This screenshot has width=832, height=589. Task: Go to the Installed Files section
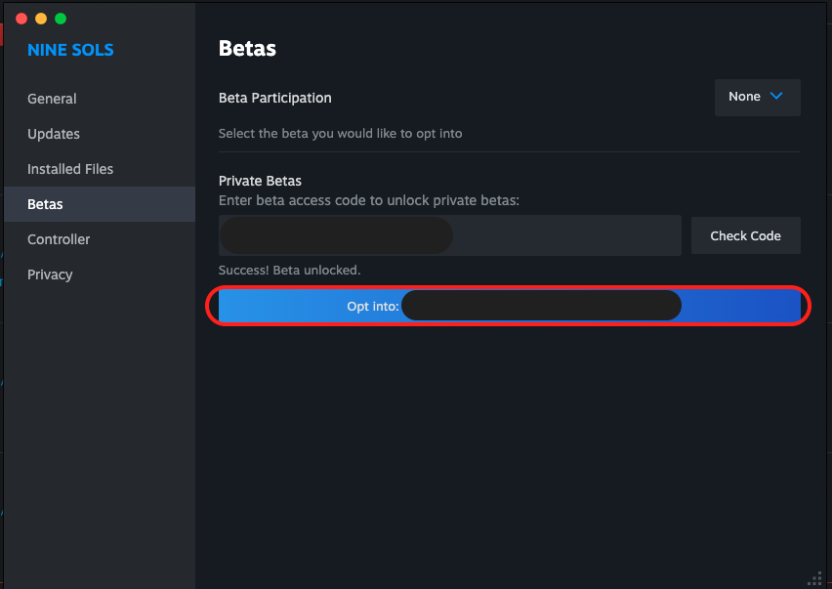pos(70,169)
